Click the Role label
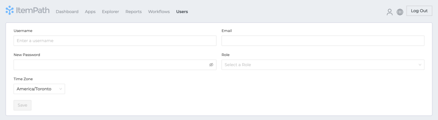Image resolution: width=438 pixels, height=120 pixels. [226, 55]
